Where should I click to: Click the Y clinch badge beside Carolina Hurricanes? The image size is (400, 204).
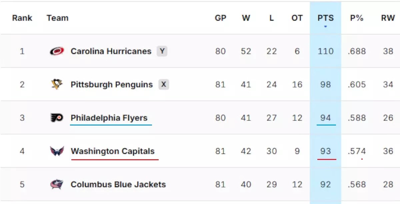pos(162,51)
